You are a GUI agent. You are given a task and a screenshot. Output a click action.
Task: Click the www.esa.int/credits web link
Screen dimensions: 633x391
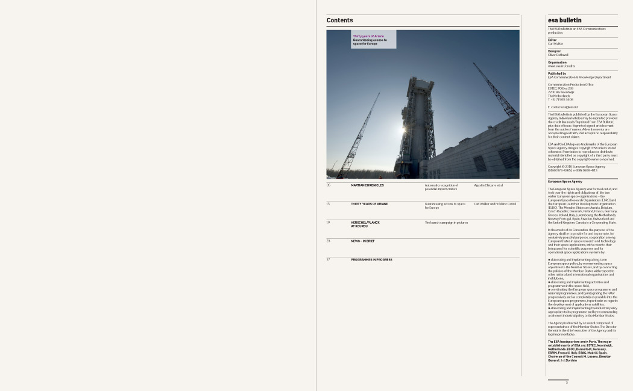tap(561, 66)
